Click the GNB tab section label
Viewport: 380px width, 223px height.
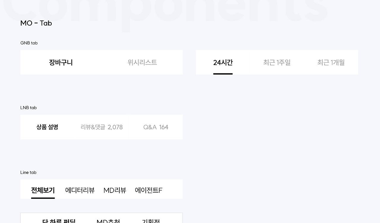point(29,43)
